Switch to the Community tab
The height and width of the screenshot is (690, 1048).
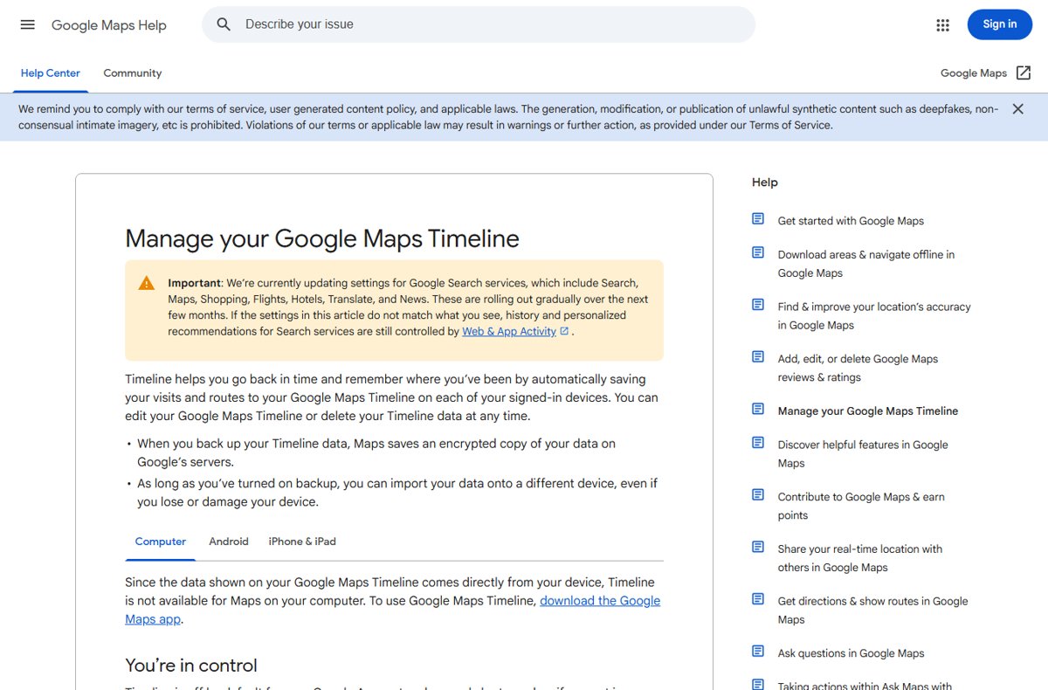click(x=133, y=73)
